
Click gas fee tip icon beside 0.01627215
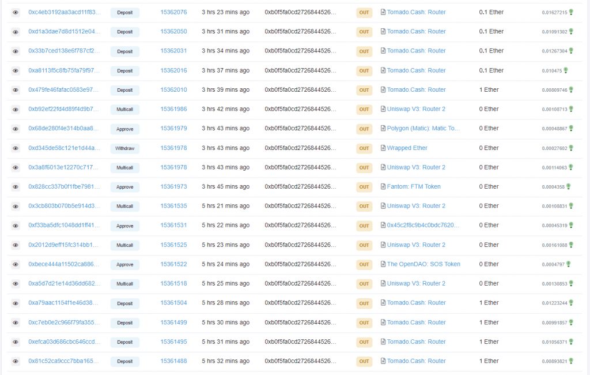(x=571, y=12)
